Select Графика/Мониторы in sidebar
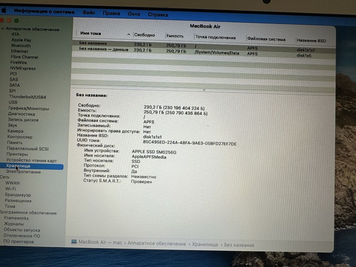The image size is (356, 267). [28, 108]
